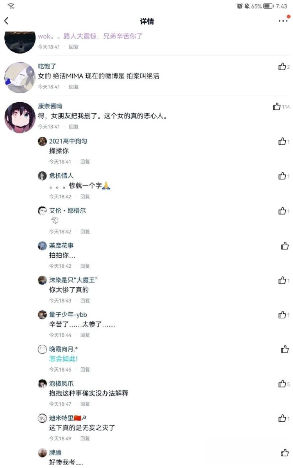Like 2021高中狗勾's reply

click(x=282, y=141)
